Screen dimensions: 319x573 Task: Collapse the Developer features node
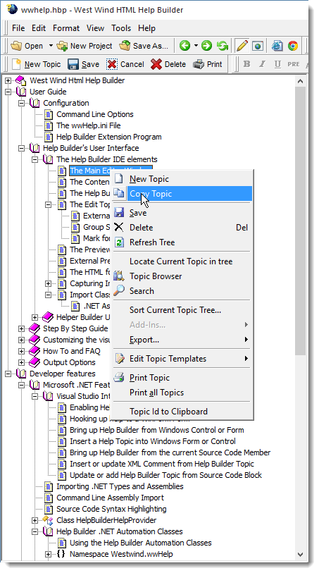coord(8,374)
